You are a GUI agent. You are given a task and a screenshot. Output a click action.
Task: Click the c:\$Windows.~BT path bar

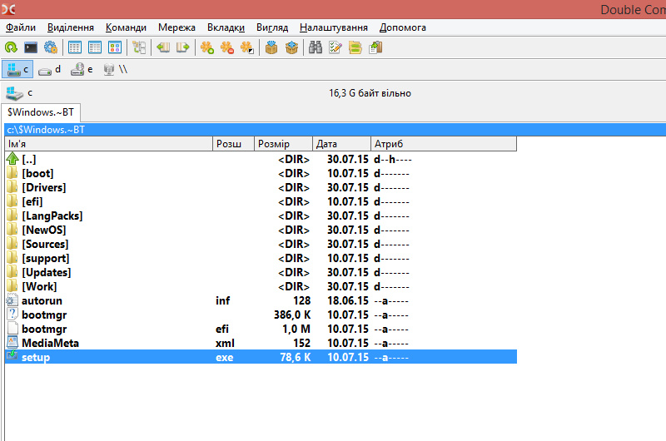[x=335, y=130]
